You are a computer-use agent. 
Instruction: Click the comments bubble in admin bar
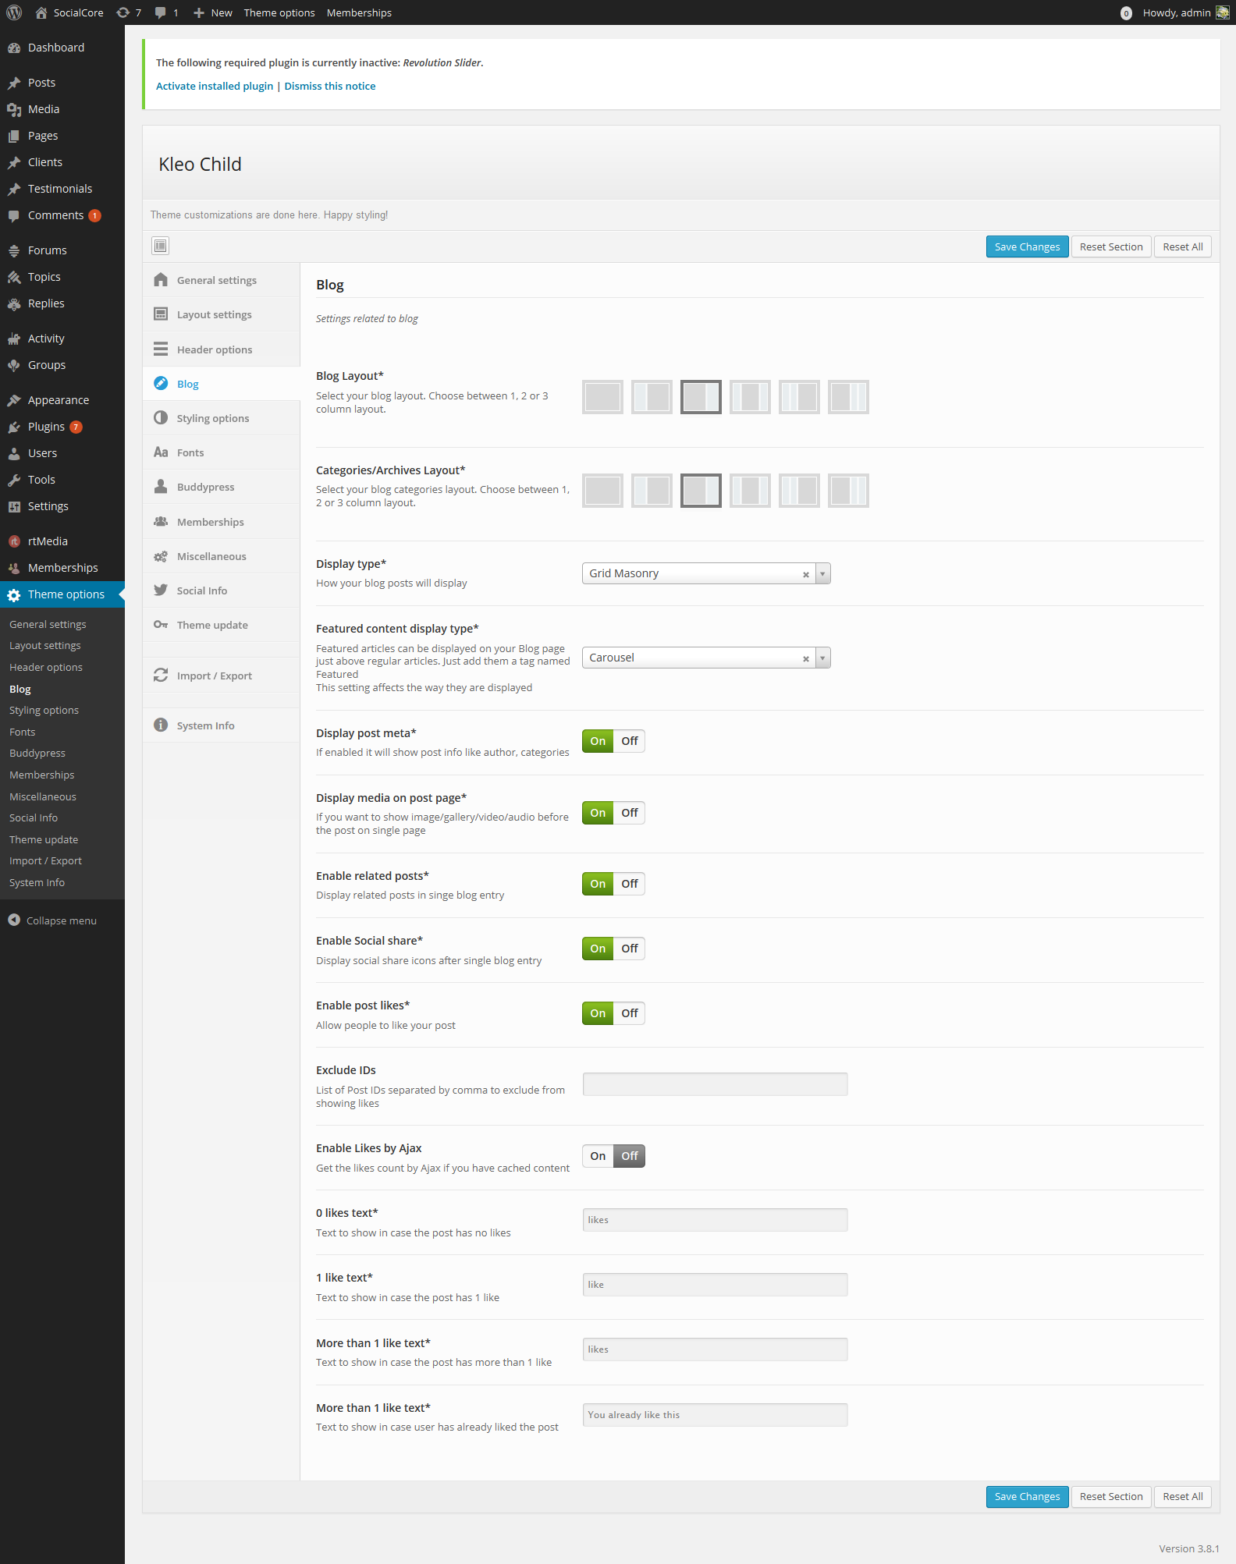click(x=165, y=12)
